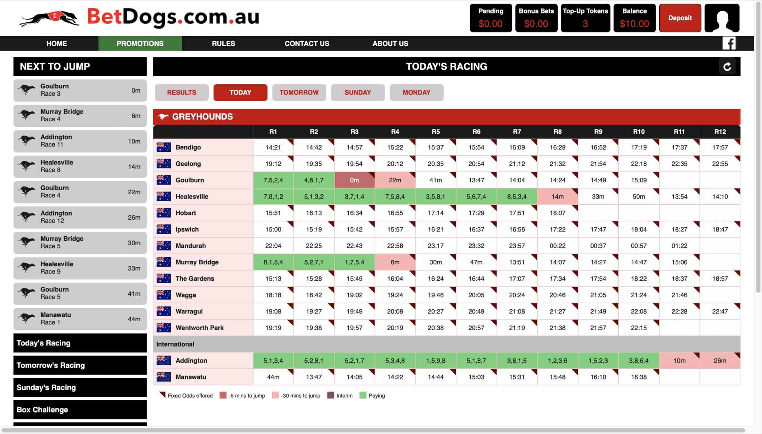This screenshot has width=762, height=434.
Task: Open Goulburn Race 4 in Next To Jump
Action: pyautogui.click(x=80, y=192)
